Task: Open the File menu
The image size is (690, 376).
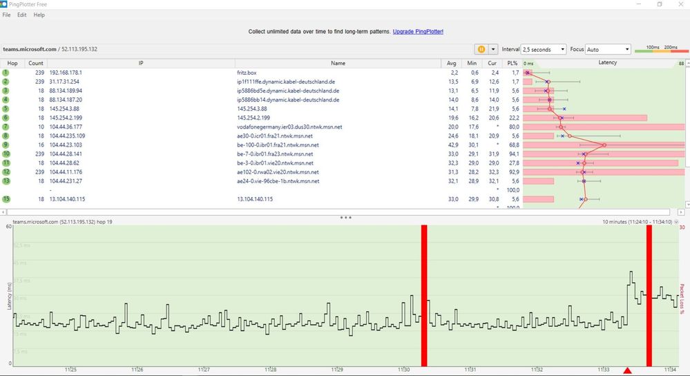Action: point(7,15)
